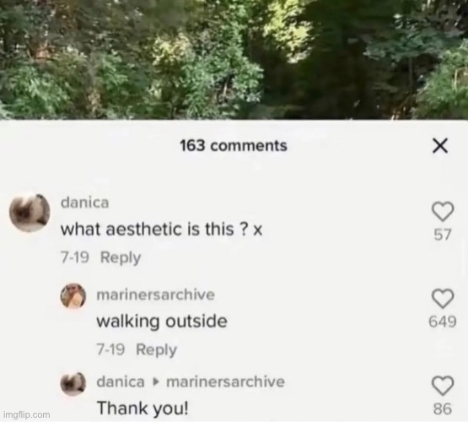Image resolution: width=468 pixels, height=422 pixels.
Task: Click the imgflip.com watermark
Action: 27,415
